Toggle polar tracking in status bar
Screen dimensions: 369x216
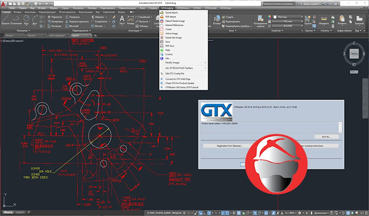coord(209,213)
